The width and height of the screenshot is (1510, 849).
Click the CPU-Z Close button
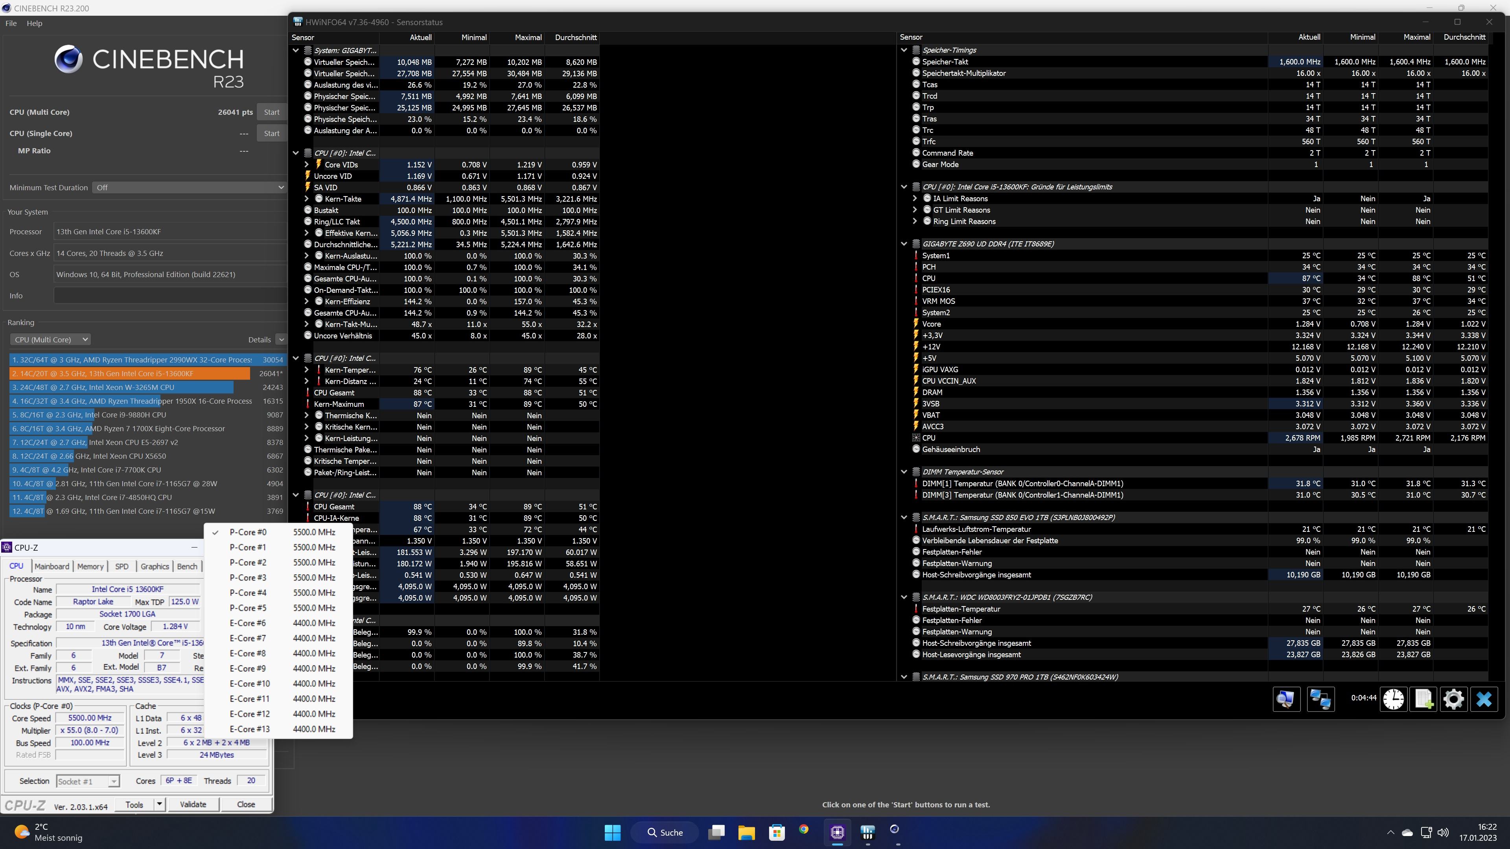click(246, 805)
